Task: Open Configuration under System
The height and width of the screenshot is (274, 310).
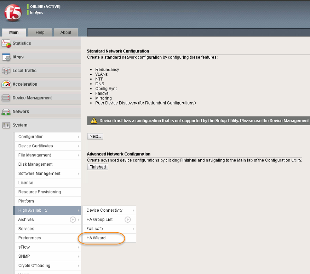Action: click(x=48, y=137)
